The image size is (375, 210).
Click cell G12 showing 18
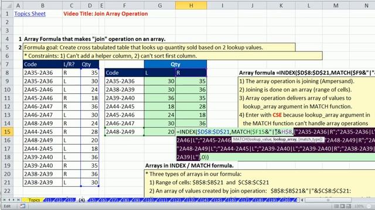(160, 106)
